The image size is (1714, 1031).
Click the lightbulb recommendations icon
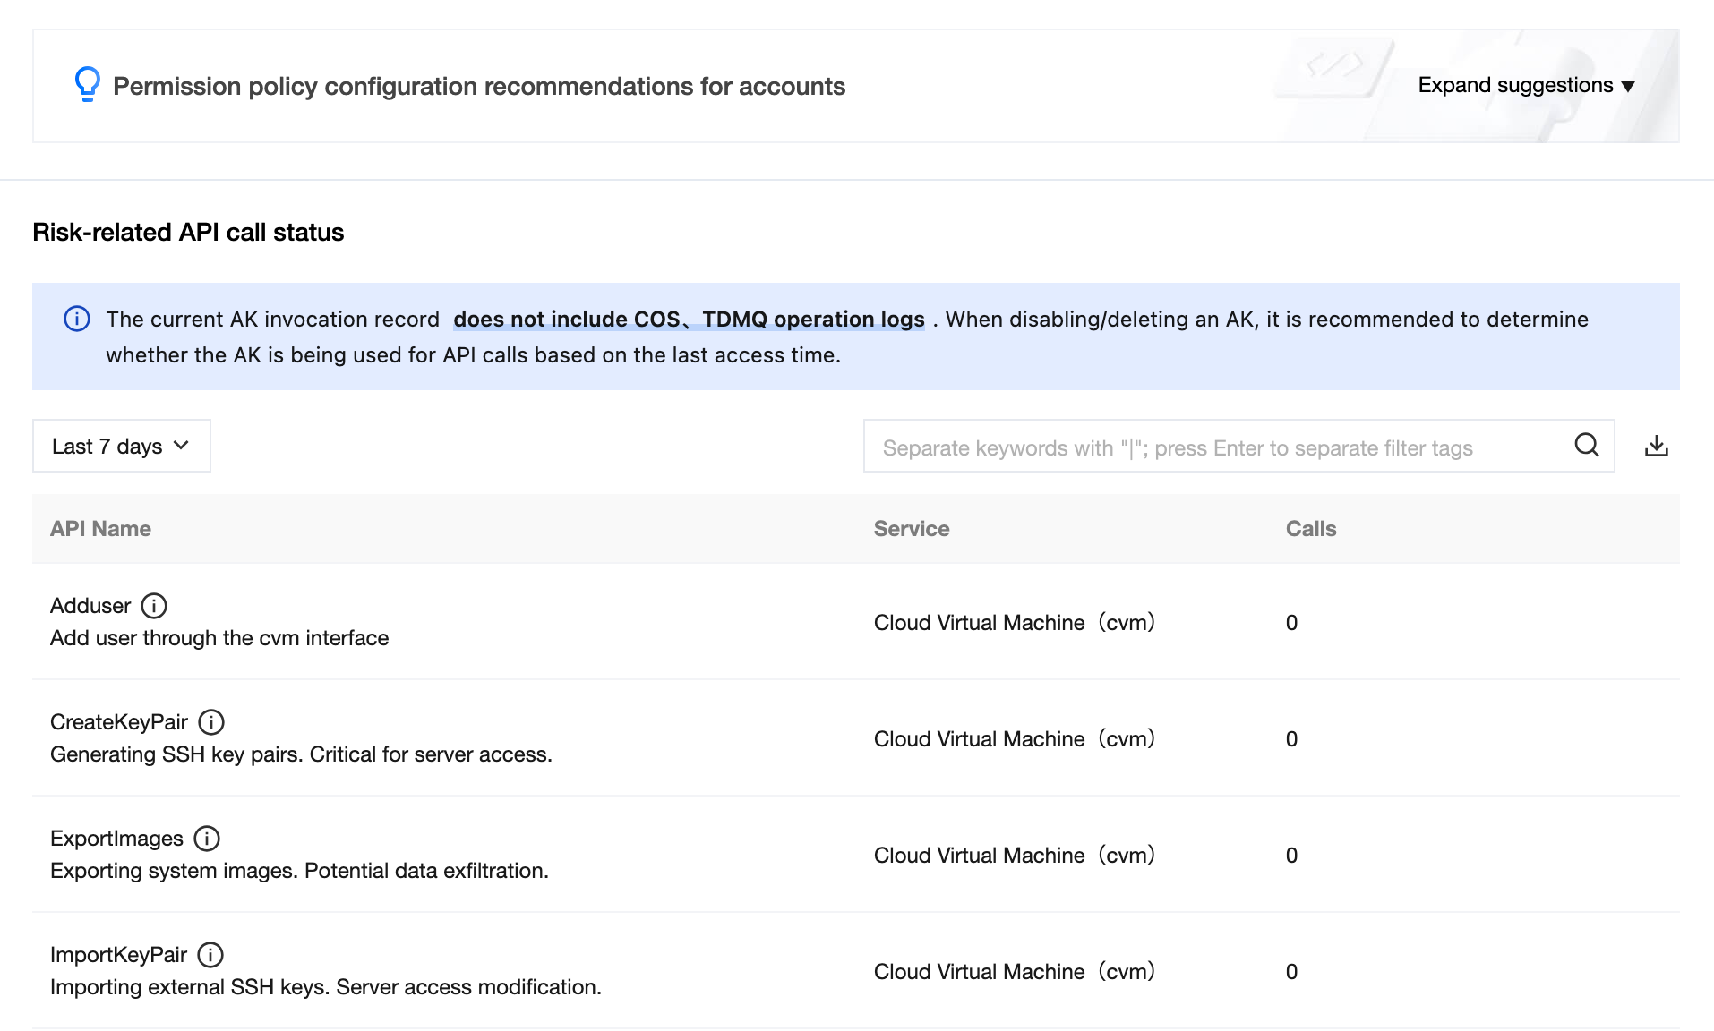point(87,85)
